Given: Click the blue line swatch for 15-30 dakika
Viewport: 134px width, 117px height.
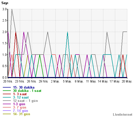Looking at the screenshot, I should (7, 87).
